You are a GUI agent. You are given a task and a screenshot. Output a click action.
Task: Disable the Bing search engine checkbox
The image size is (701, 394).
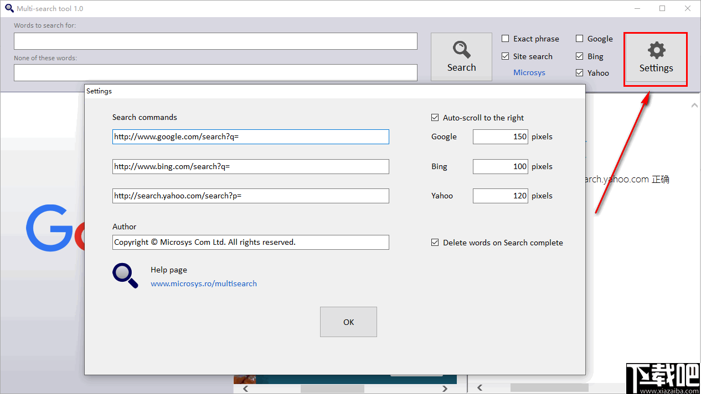pos(580,56)
